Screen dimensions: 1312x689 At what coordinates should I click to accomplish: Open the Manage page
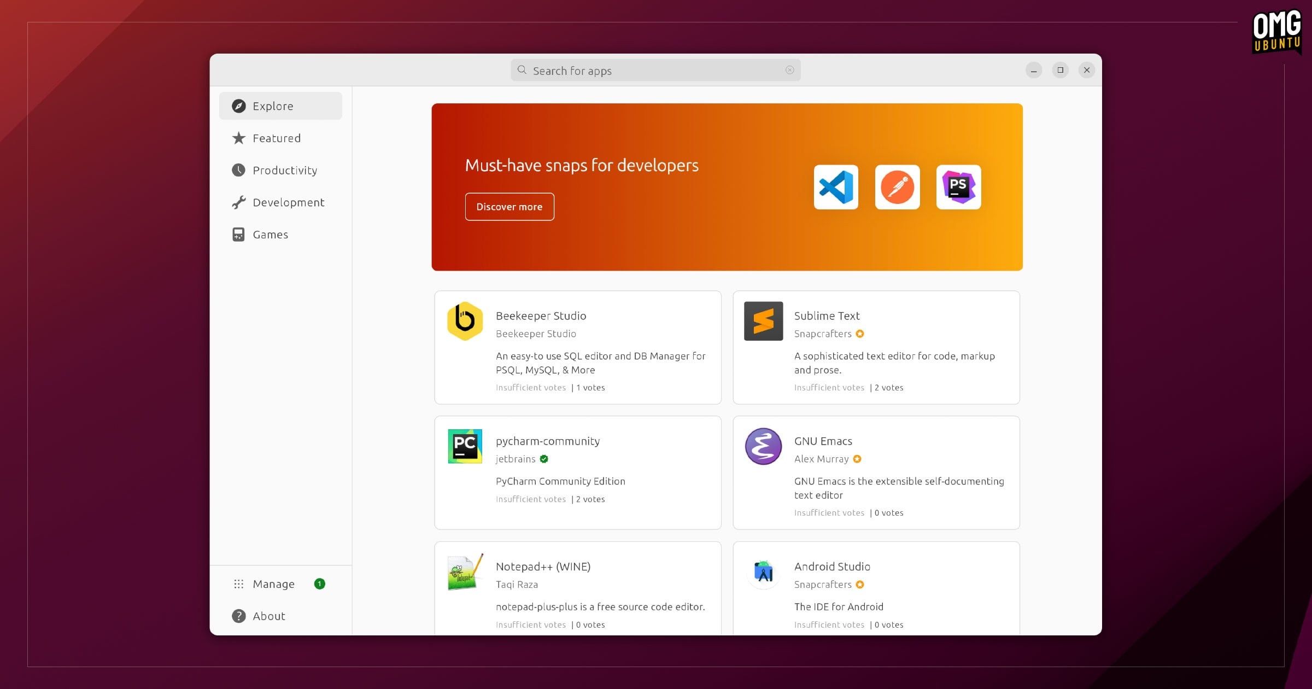tap(280, 584)
